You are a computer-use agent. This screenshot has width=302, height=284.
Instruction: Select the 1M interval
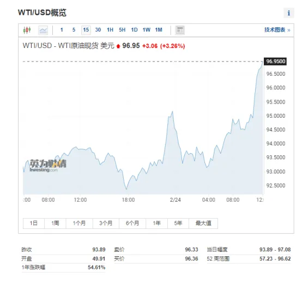click(159, 30)
